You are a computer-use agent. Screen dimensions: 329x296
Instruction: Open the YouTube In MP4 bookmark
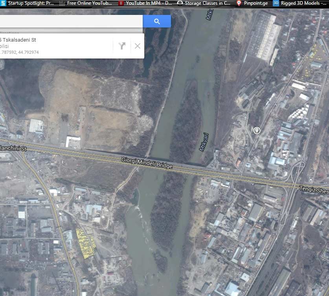point(145,3)
